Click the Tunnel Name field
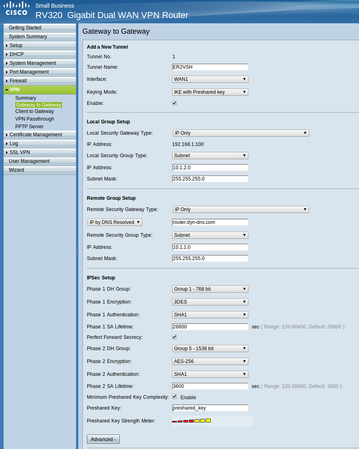Viewport: 359px width, 449px height. (x=210, y=67)
